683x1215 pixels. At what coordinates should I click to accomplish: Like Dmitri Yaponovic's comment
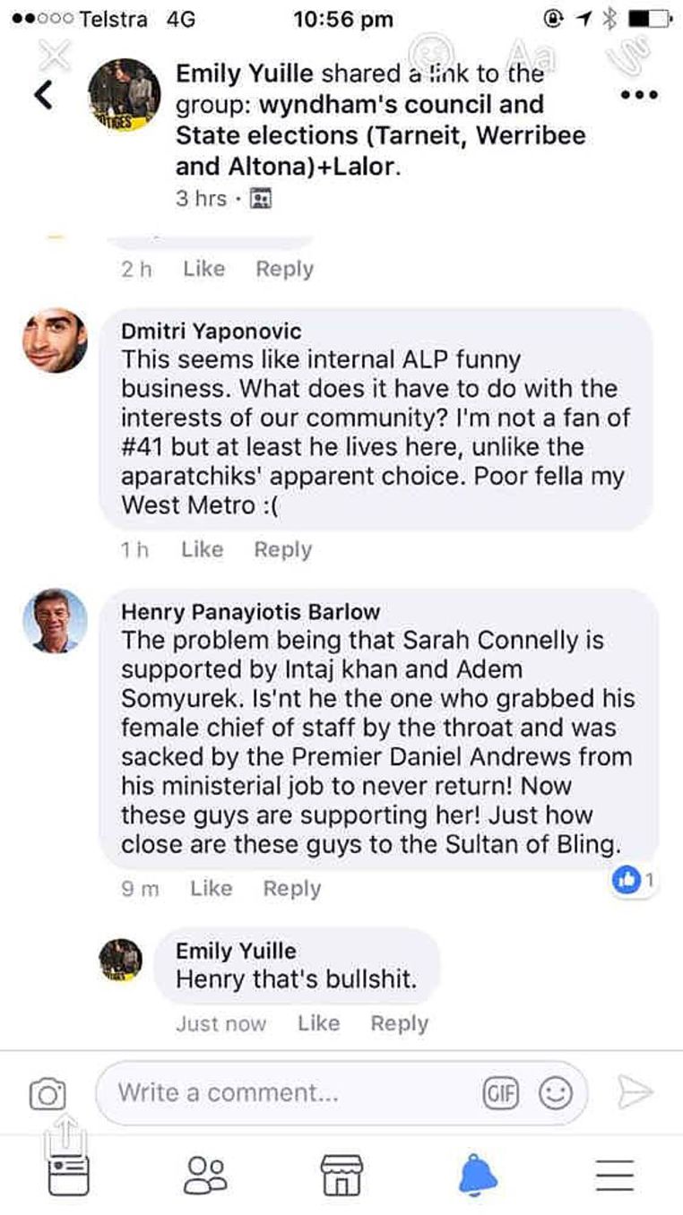pyautogui.click(x=202, y=549)
